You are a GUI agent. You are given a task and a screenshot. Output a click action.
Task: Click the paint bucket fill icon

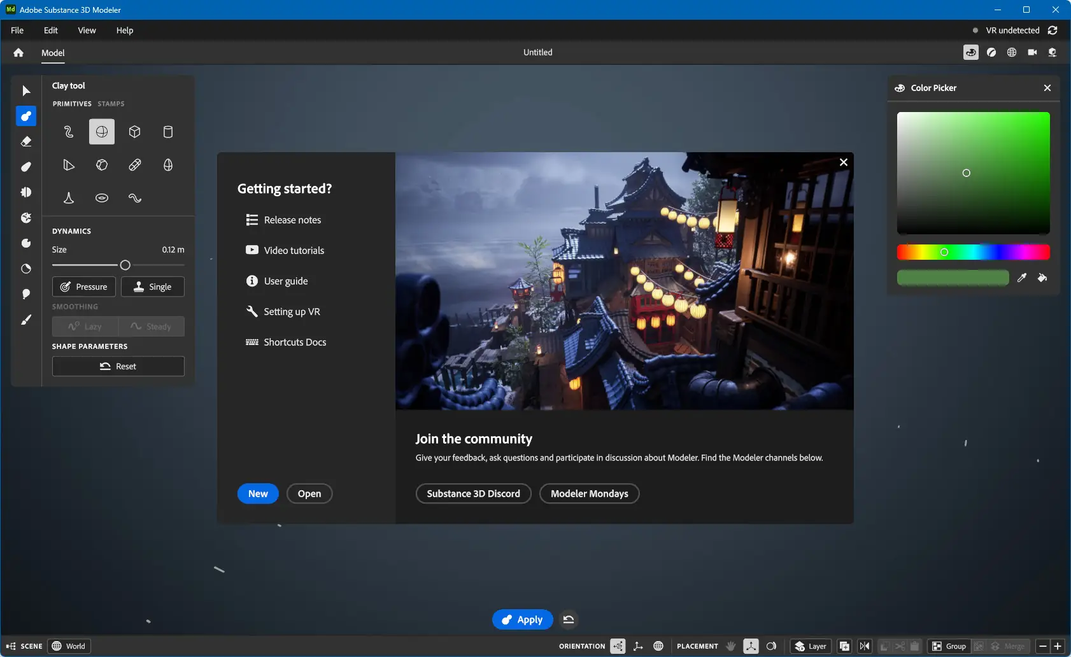coord(1042,278)
